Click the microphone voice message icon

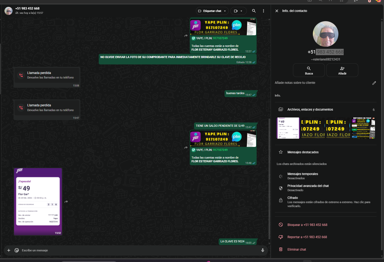pos(262,250)
